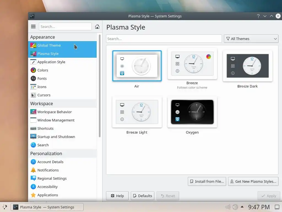The width and height of the screenshot is (282, 212).
Task: Open the Colors color wheel icon
Action: pyautogui.click(x=33, y=70)
